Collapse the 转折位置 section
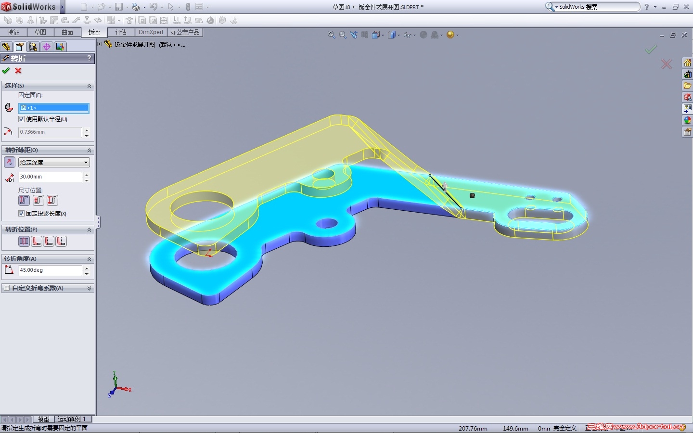The image size is (693, 433). [x=89, y=229]
